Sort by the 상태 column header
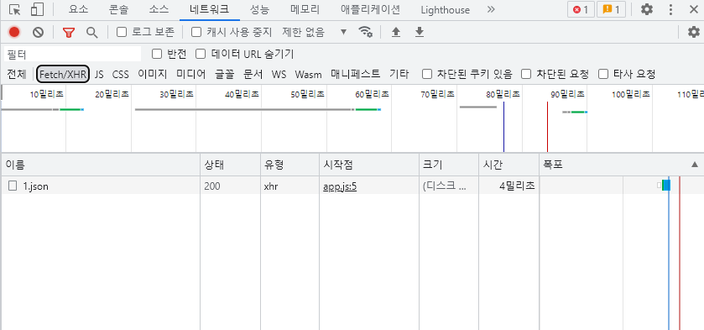The image size is (704, 330). coord(230,165)
